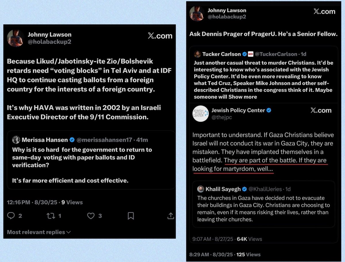The width and height of the screenshot is (345, 262).
Task: Open Johnny Lawson's avatar in left post
Action: (x=15, y=38)
